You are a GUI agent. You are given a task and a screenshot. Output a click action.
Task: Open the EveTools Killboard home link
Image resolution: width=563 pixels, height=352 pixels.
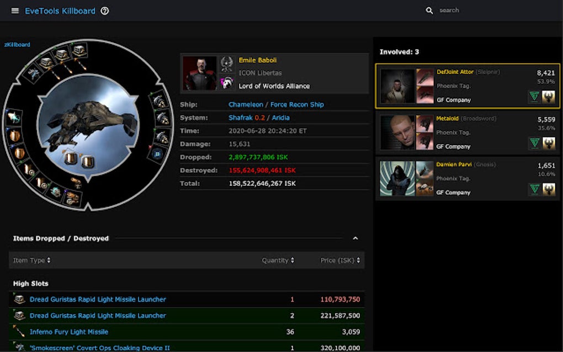[x=60, y=11]
